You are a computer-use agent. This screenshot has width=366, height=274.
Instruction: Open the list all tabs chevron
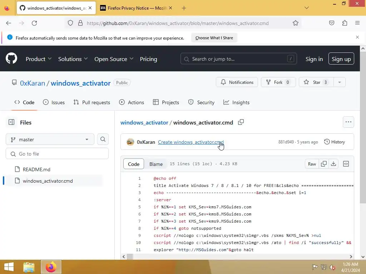[307, 8]
